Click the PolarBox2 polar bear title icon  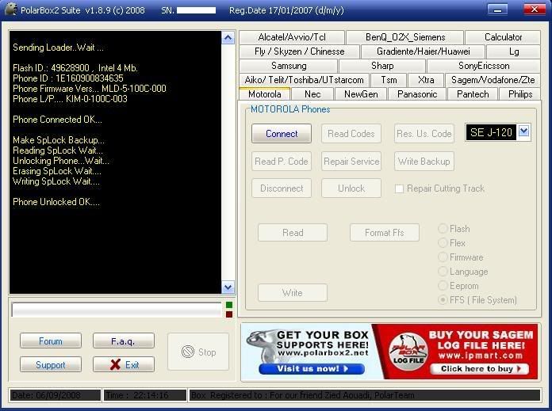tap(10, 10)
